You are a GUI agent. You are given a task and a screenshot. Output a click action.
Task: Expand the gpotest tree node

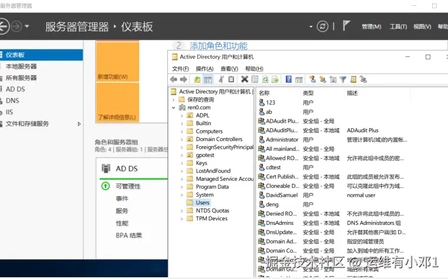click(x=182, y=155)
